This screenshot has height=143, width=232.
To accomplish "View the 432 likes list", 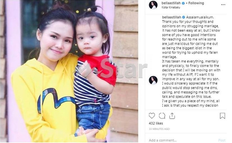I will 156,123.
